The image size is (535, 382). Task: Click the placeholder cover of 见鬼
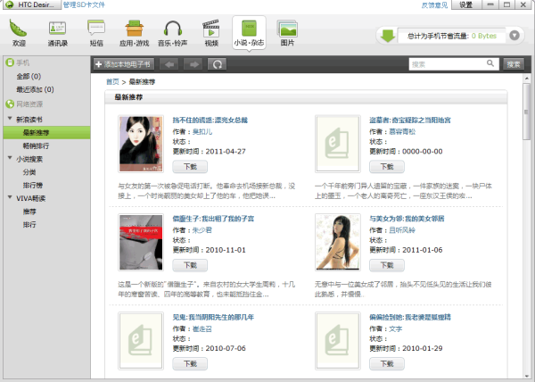(x=141, y=341)
